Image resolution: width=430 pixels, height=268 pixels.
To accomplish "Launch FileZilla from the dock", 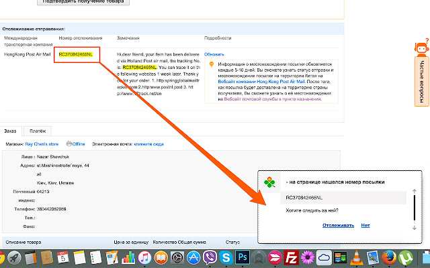I will (291, 257).
